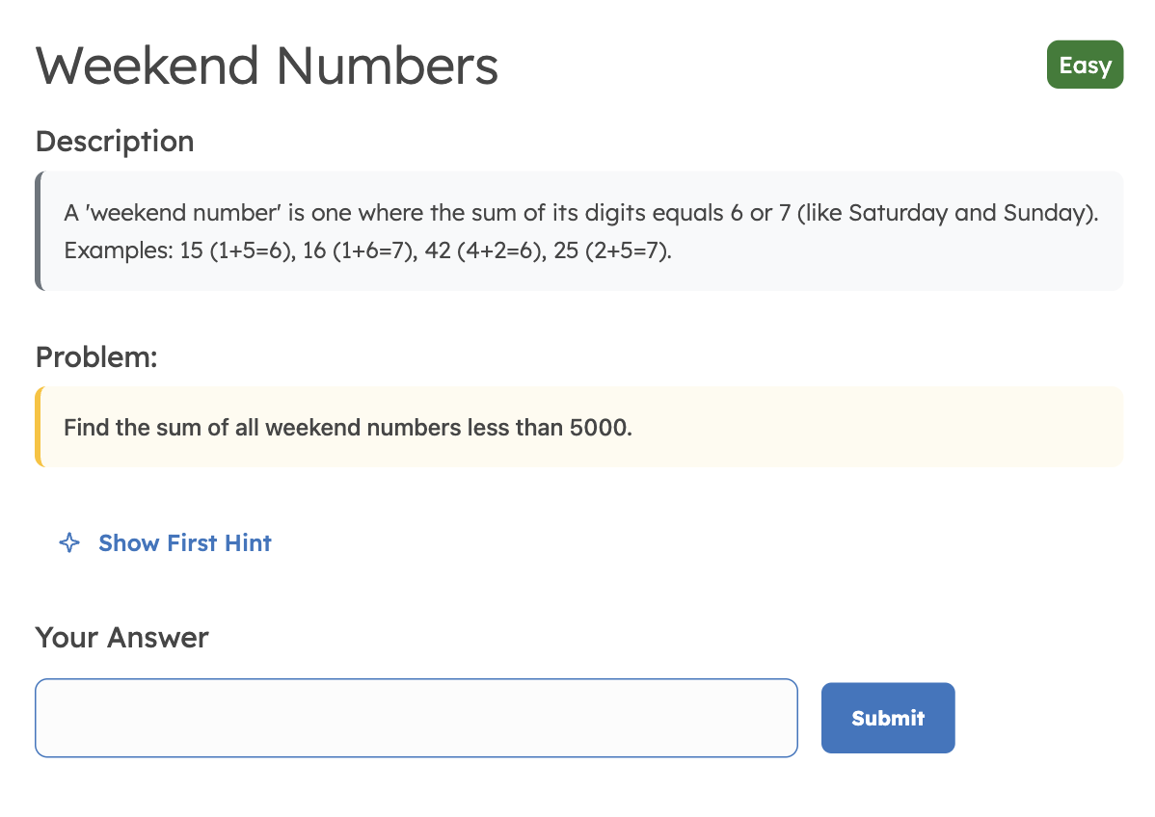Click the yellow left border of the problem box
Image resolution: width=1155 pixels, height=817 pixels.
(39, 427)
